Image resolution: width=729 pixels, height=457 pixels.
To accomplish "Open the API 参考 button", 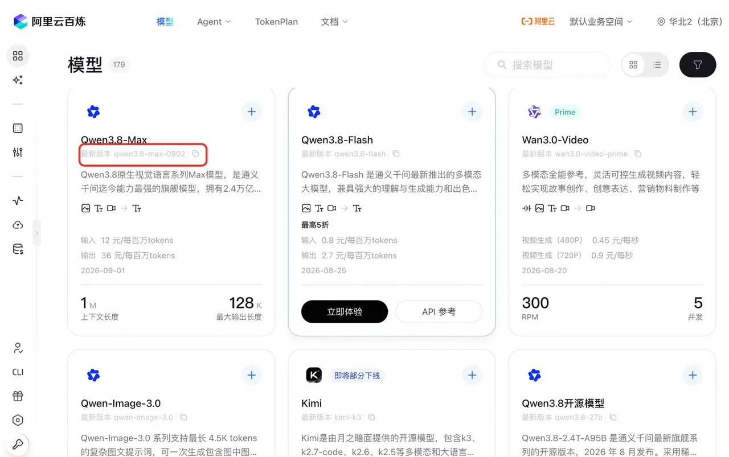I will pyautogui.click(x=439, y=311).
